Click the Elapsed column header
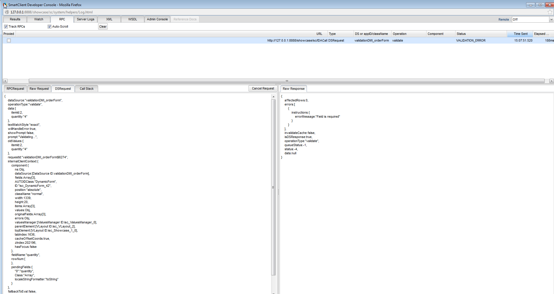 click(541, 34)
